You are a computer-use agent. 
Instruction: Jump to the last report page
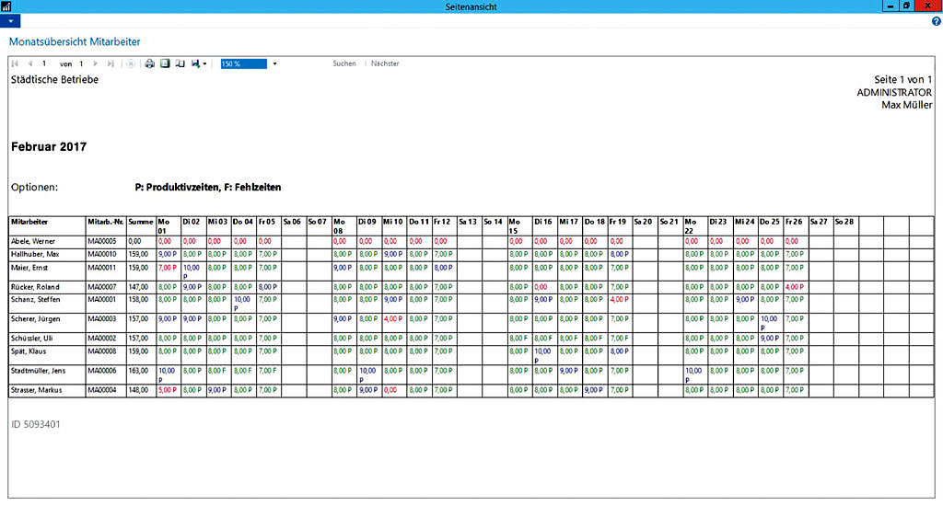coord(111,64)
